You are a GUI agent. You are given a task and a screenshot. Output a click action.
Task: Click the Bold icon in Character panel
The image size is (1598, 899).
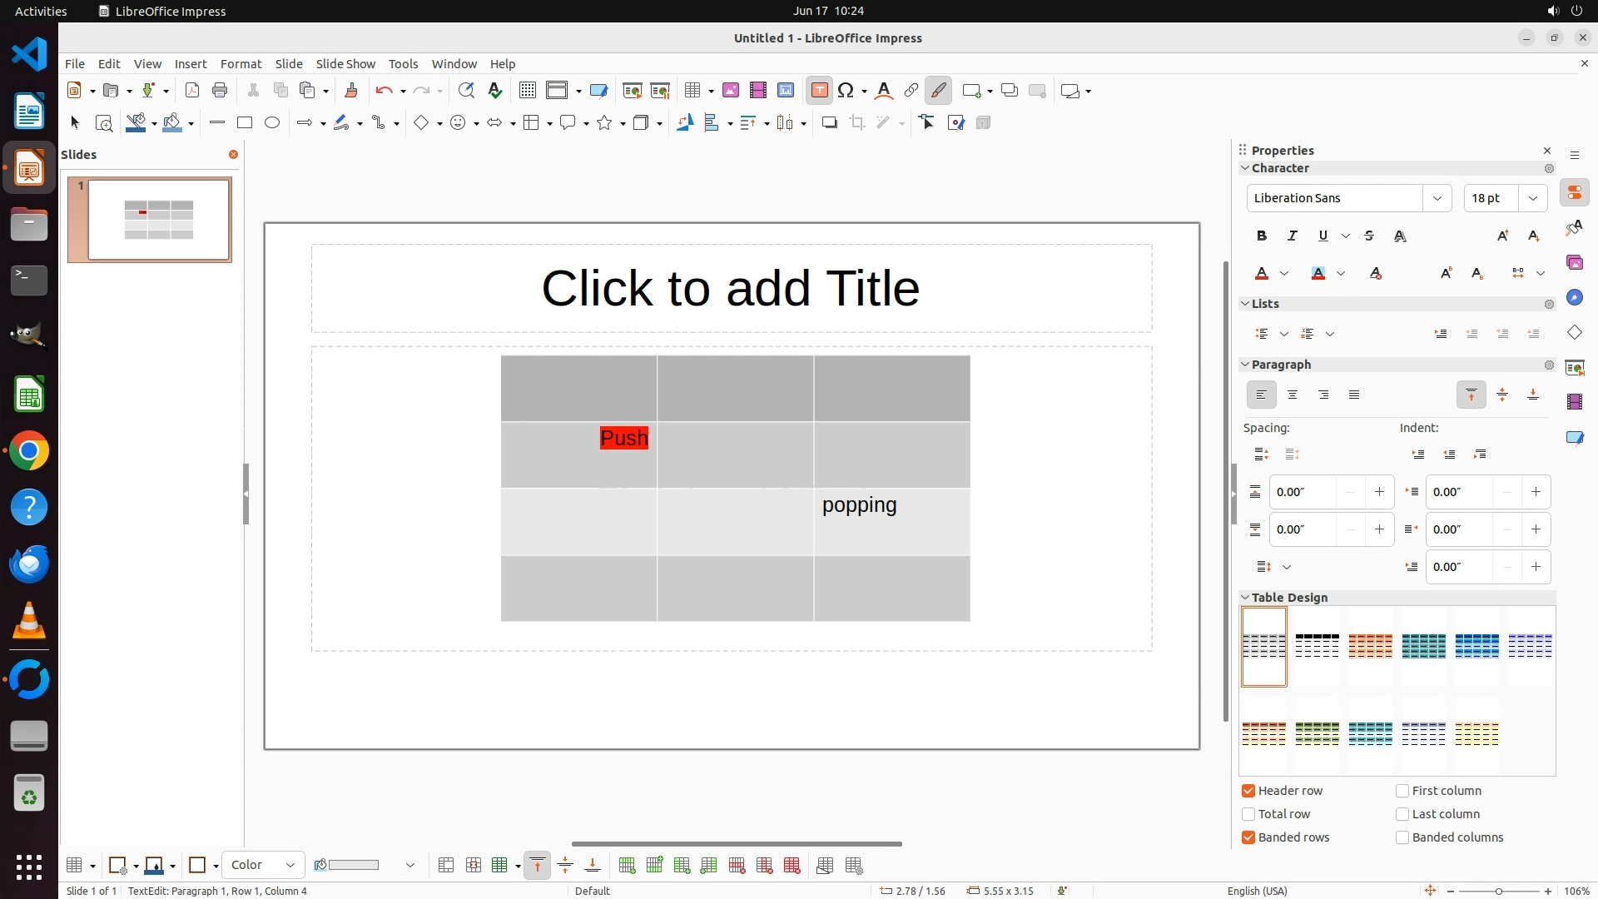tap(1262, 236)
